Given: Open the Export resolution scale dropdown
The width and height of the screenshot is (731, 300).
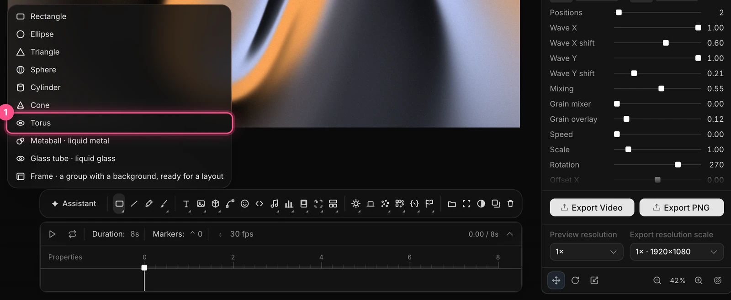Looking at the screenshot, I should [x=677, y=252].
